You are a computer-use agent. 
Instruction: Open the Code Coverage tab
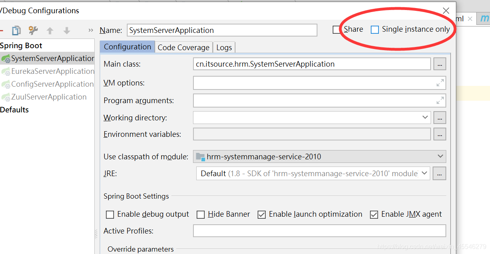pos(183,47)
